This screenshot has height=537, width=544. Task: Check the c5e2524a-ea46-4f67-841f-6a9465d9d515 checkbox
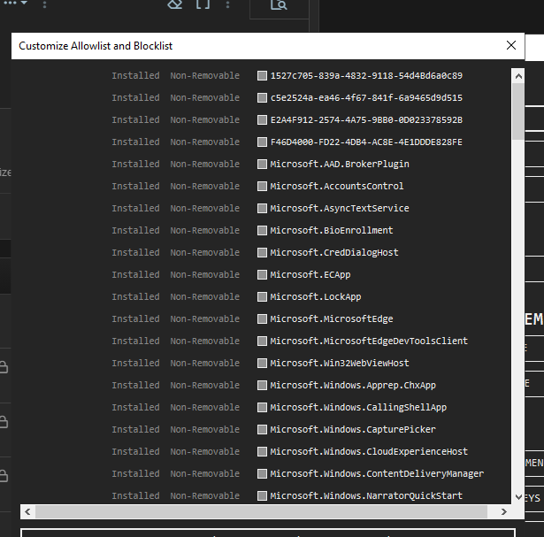(x=262, y=98)
